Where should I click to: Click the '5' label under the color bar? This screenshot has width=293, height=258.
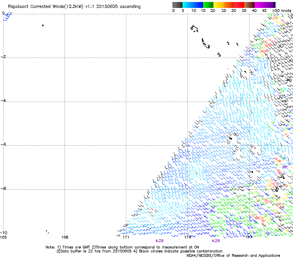point(183,11)
